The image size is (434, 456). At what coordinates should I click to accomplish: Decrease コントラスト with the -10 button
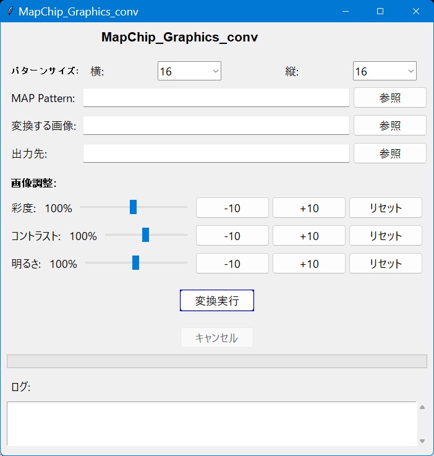coord(232,235)
